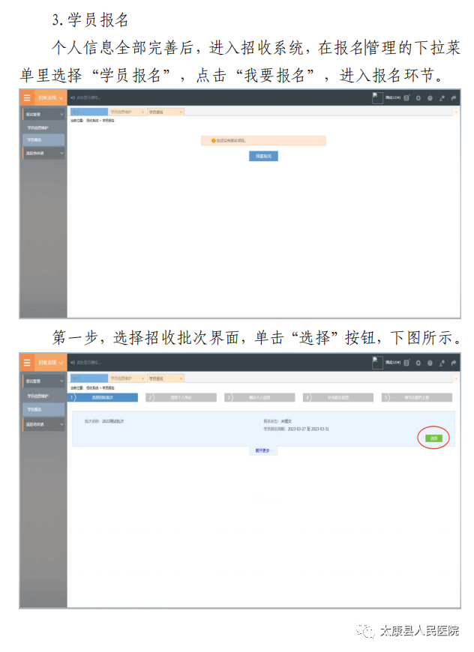Click step 1 选择招收批次 in the wizard
The height and width of the screenshot is (652, 474).
click(103, 397)
